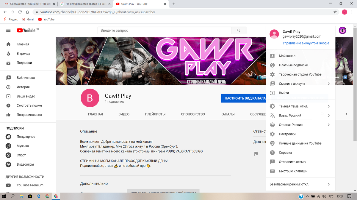
Task: Open the YouTube bookmark in bookmarks bar
Action: (x=46, y=19)
